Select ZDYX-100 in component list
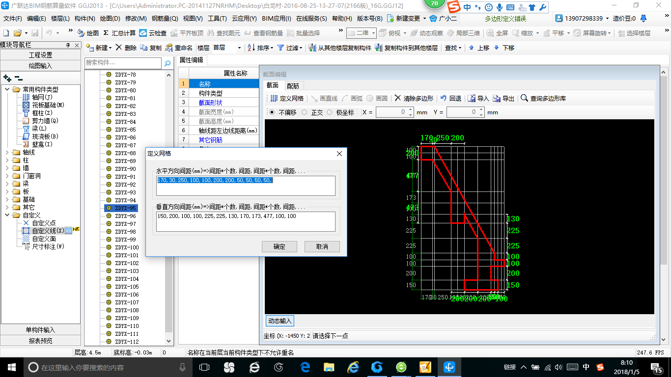 [127, 247]
